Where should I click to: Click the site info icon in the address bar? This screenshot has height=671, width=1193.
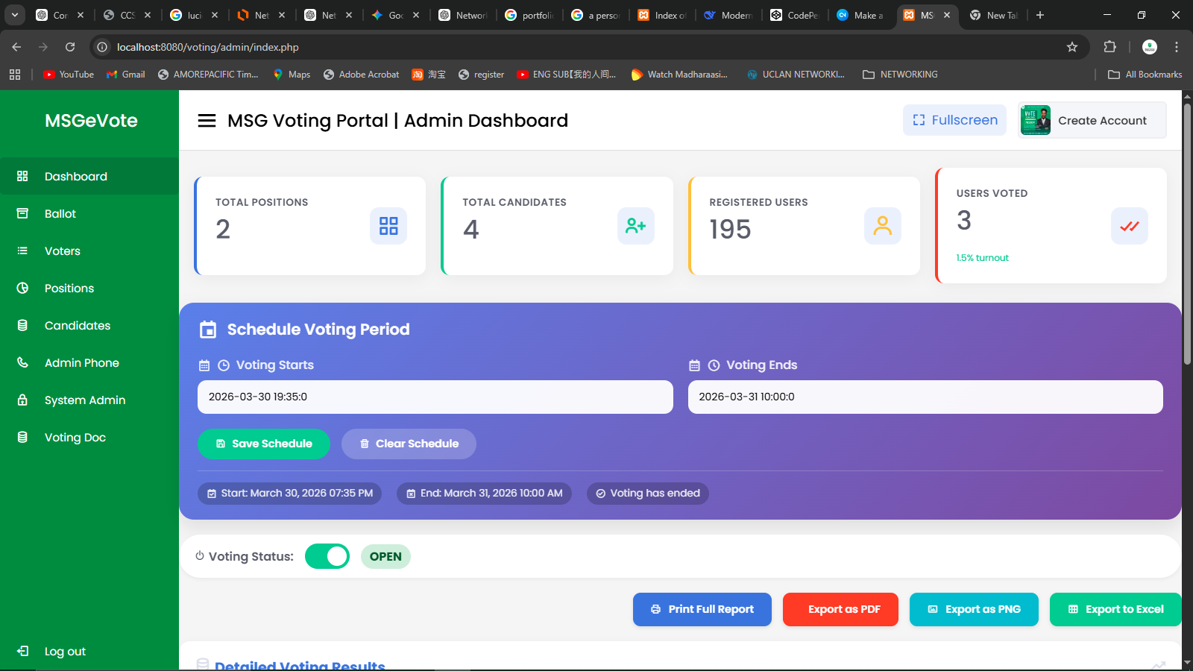pos(102,47)
